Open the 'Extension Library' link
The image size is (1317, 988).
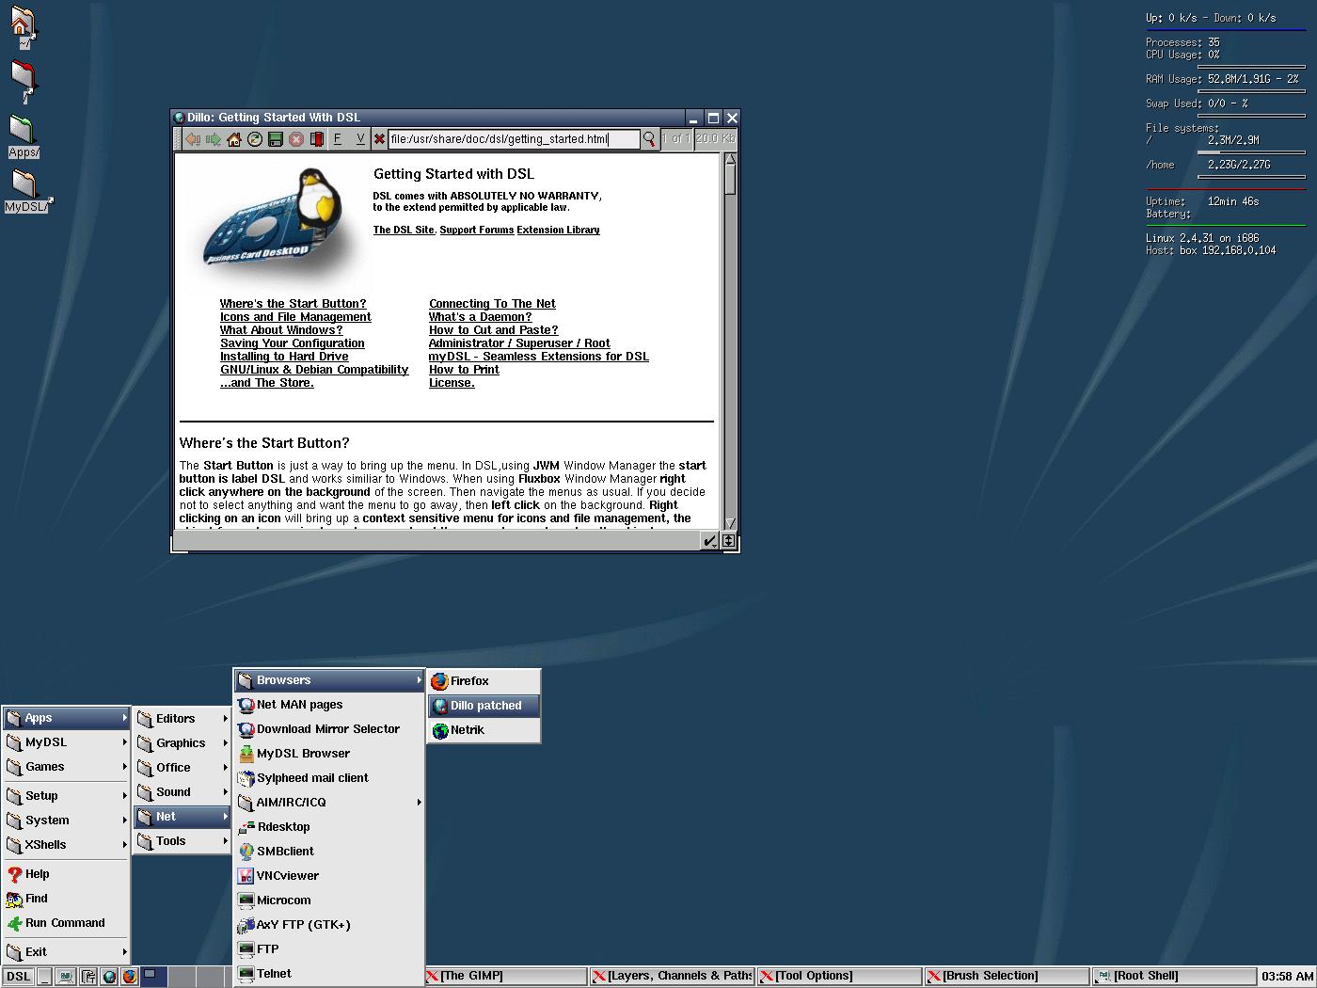point(558,230)
